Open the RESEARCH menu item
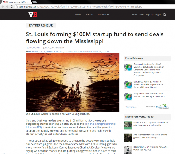The width and height of the screenshot is (175, 154). tap(103, 15)
